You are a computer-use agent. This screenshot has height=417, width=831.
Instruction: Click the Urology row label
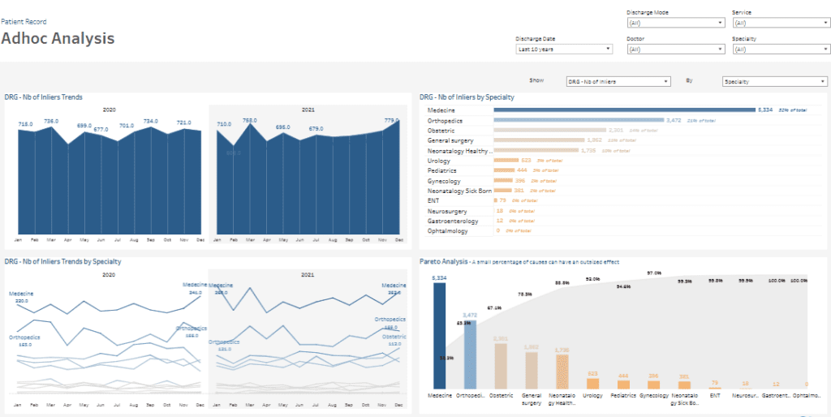437,161
